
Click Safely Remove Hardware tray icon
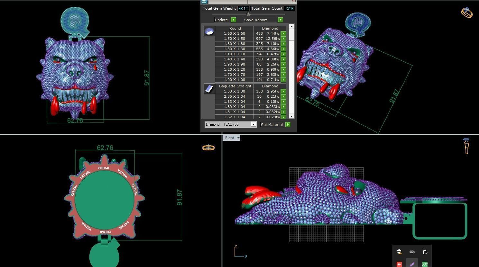(425, 252)
